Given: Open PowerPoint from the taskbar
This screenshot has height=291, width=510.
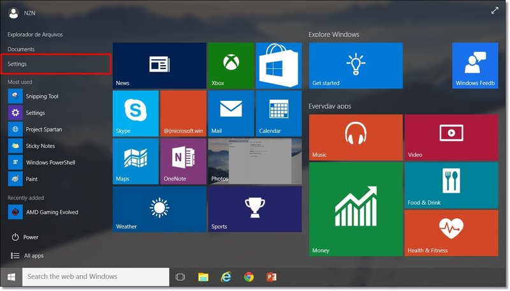Looking at the screenshot, I should coord(272,277).
